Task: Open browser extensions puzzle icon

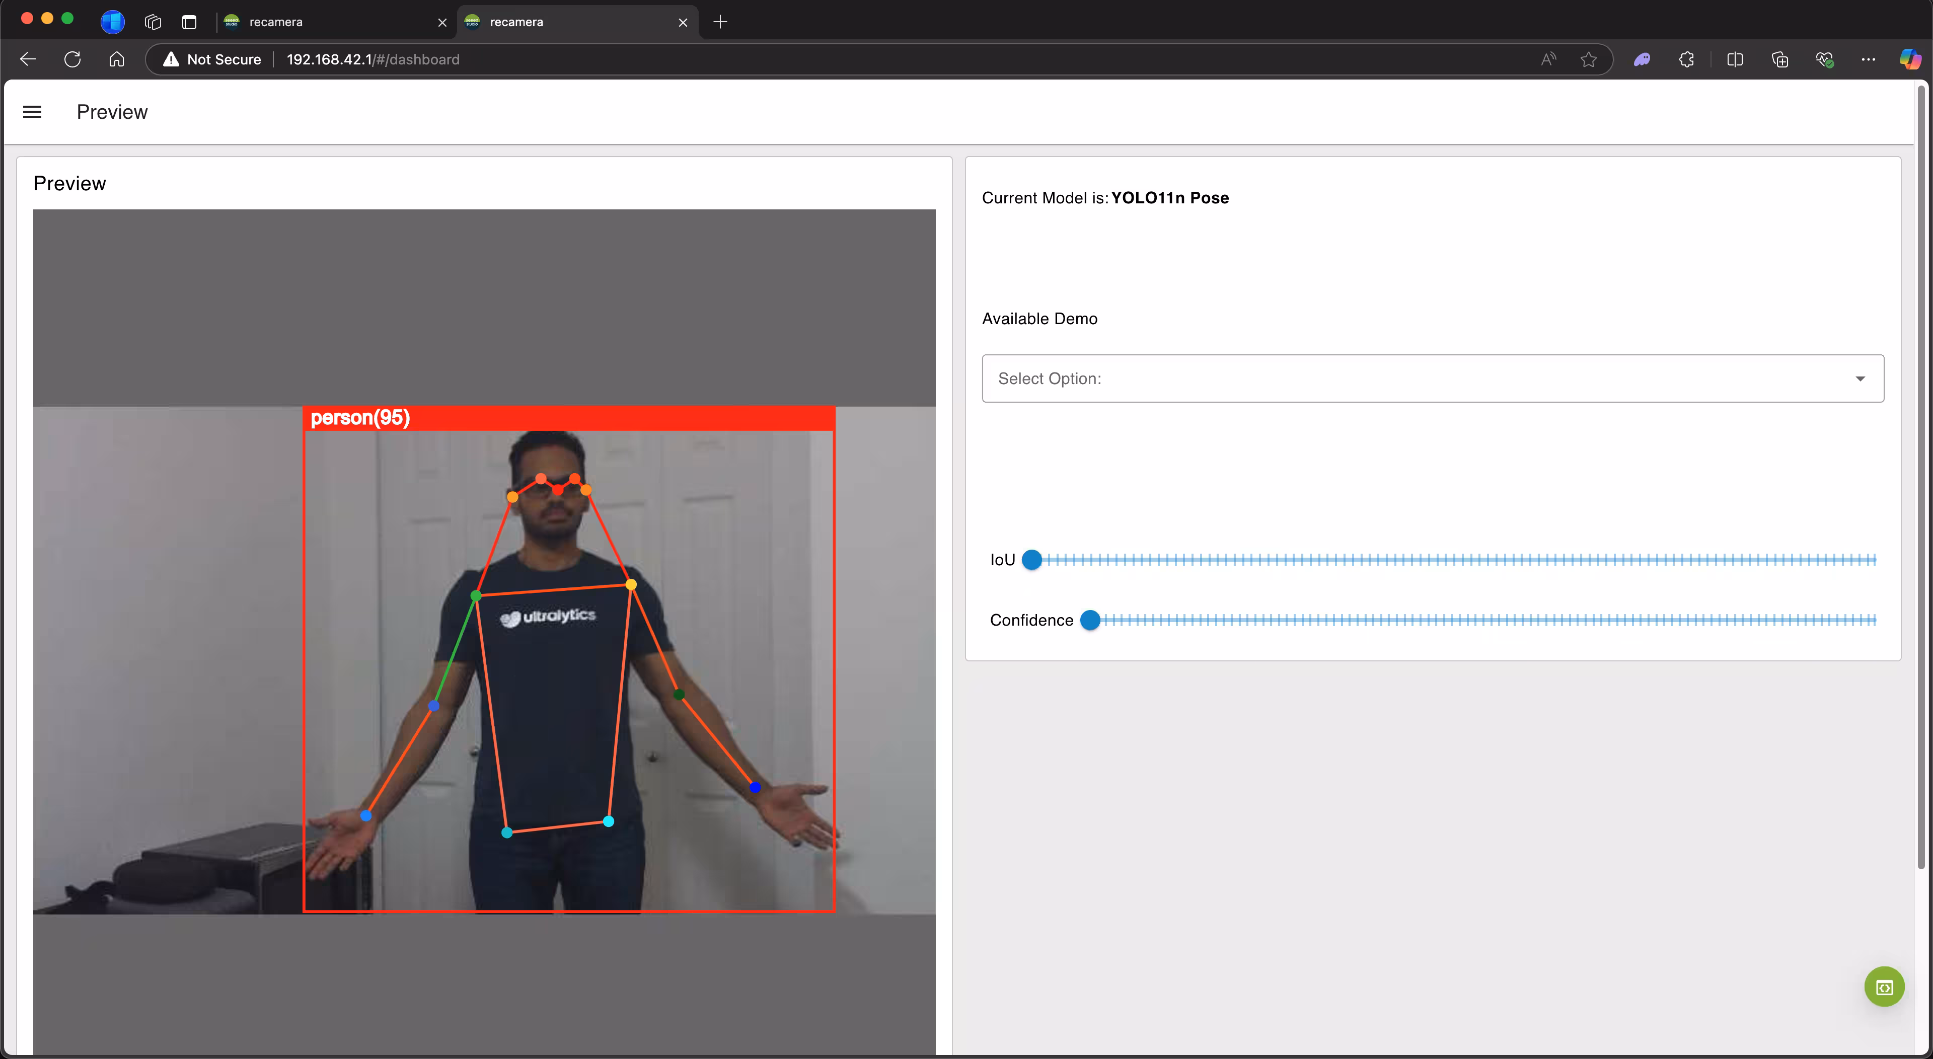Action: pos(1686,59)
